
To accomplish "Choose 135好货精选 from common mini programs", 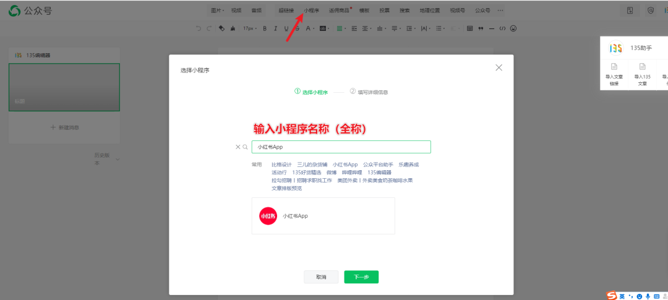I will [307, 173].
